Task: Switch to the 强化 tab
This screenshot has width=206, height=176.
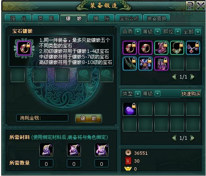Action: [18, 19]
